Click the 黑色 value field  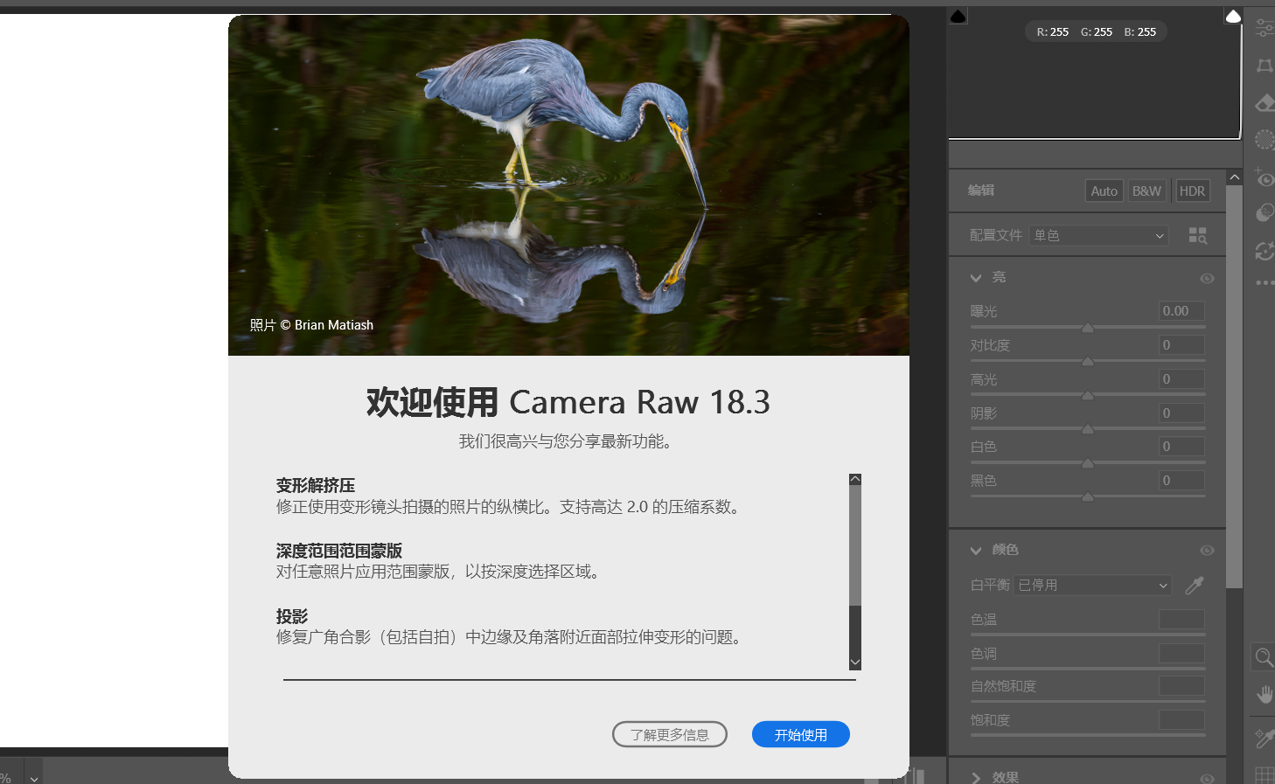pyautogui.click(x=1181, y=481)
